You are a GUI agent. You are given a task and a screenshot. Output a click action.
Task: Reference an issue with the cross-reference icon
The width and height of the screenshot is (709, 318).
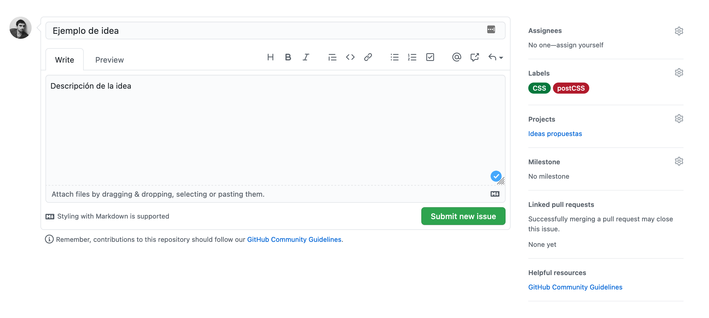click(x=474, y=57)
